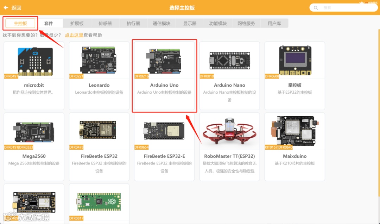
Task: Open the 功能模块 tab
Action: click(218, 23)
